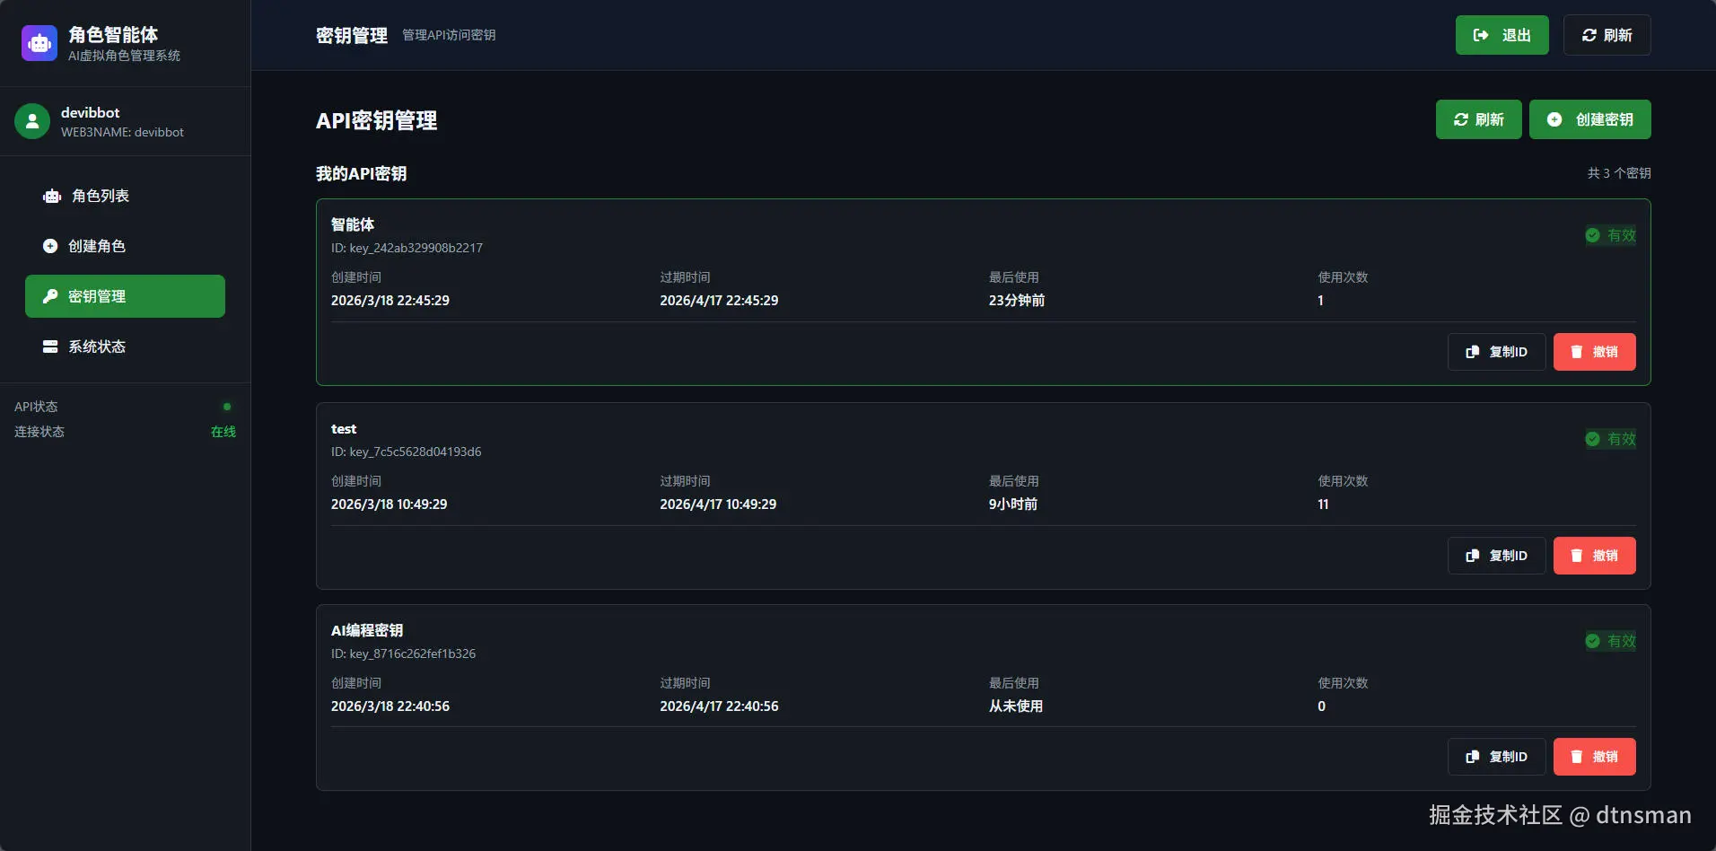The width and height of the screenshot is (1716, 851).
Task: Click the robot icon beside 角色列表
Action: pyautogui.click(x=52, y=196)
